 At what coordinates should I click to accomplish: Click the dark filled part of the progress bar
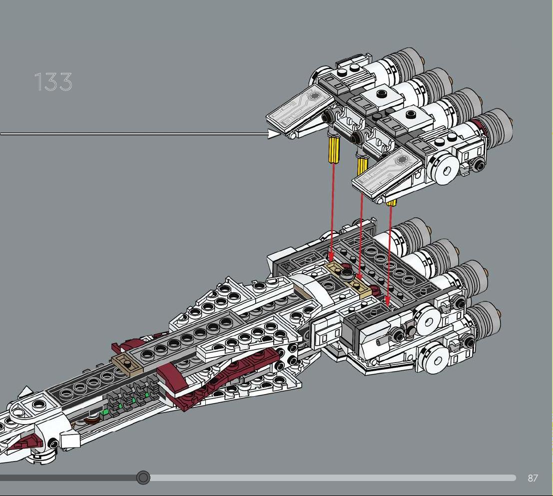coord(68,478)
